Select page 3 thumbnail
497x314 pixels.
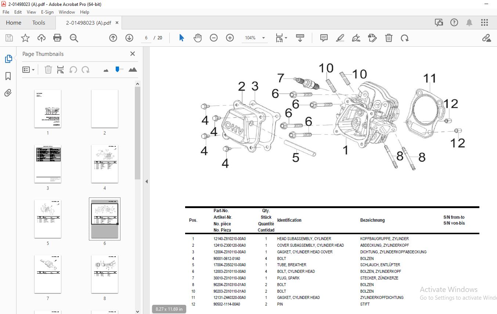click(48, 164)
